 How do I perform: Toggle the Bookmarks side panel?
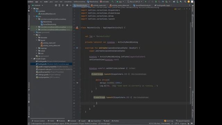point(29,98)
